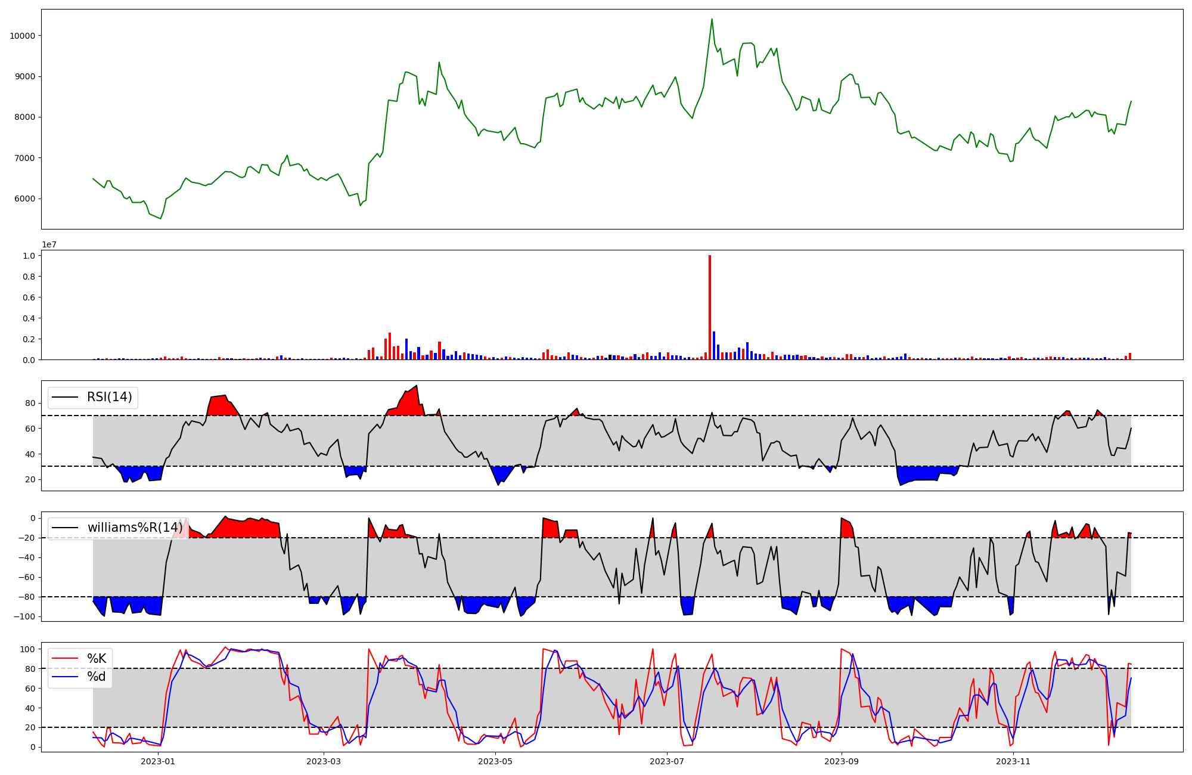1192x775 pixels.
Task: Click the RSI(14) legend label
Action: coord(110,397)
